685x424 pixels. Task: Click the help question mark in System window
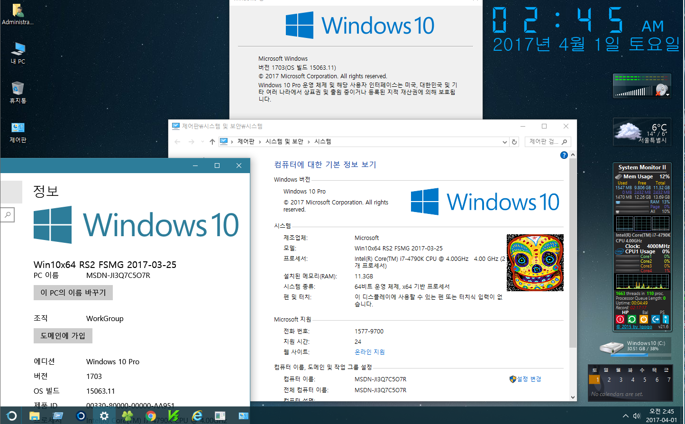pyautogui.click(x=564, y=155)
